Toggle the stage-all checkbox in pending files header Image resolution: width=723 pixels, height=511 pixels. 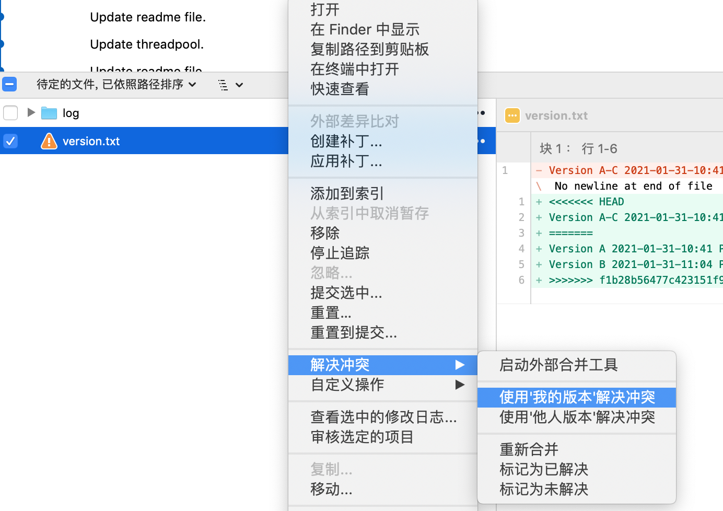(9, 84)
